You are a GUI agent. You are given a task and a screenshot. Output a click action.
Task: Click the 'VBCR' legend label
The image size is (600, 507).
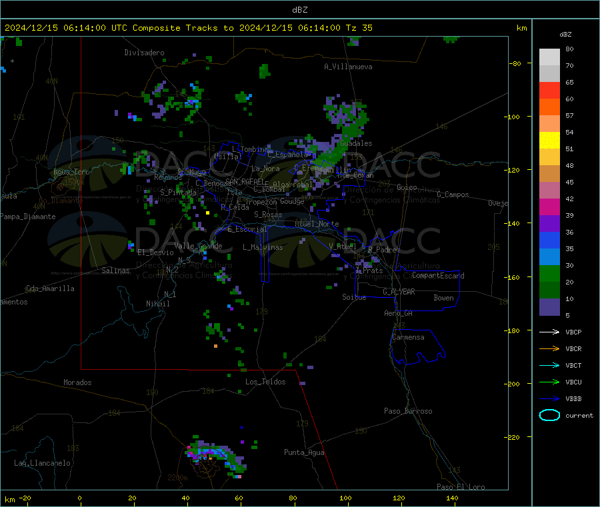tap(573, 348)
